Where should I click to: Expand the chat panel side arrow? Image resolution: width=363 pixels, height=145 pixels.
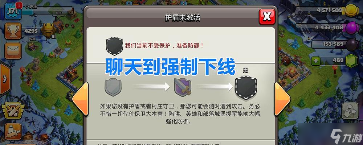pyautogui.click(x=5, y=79)
